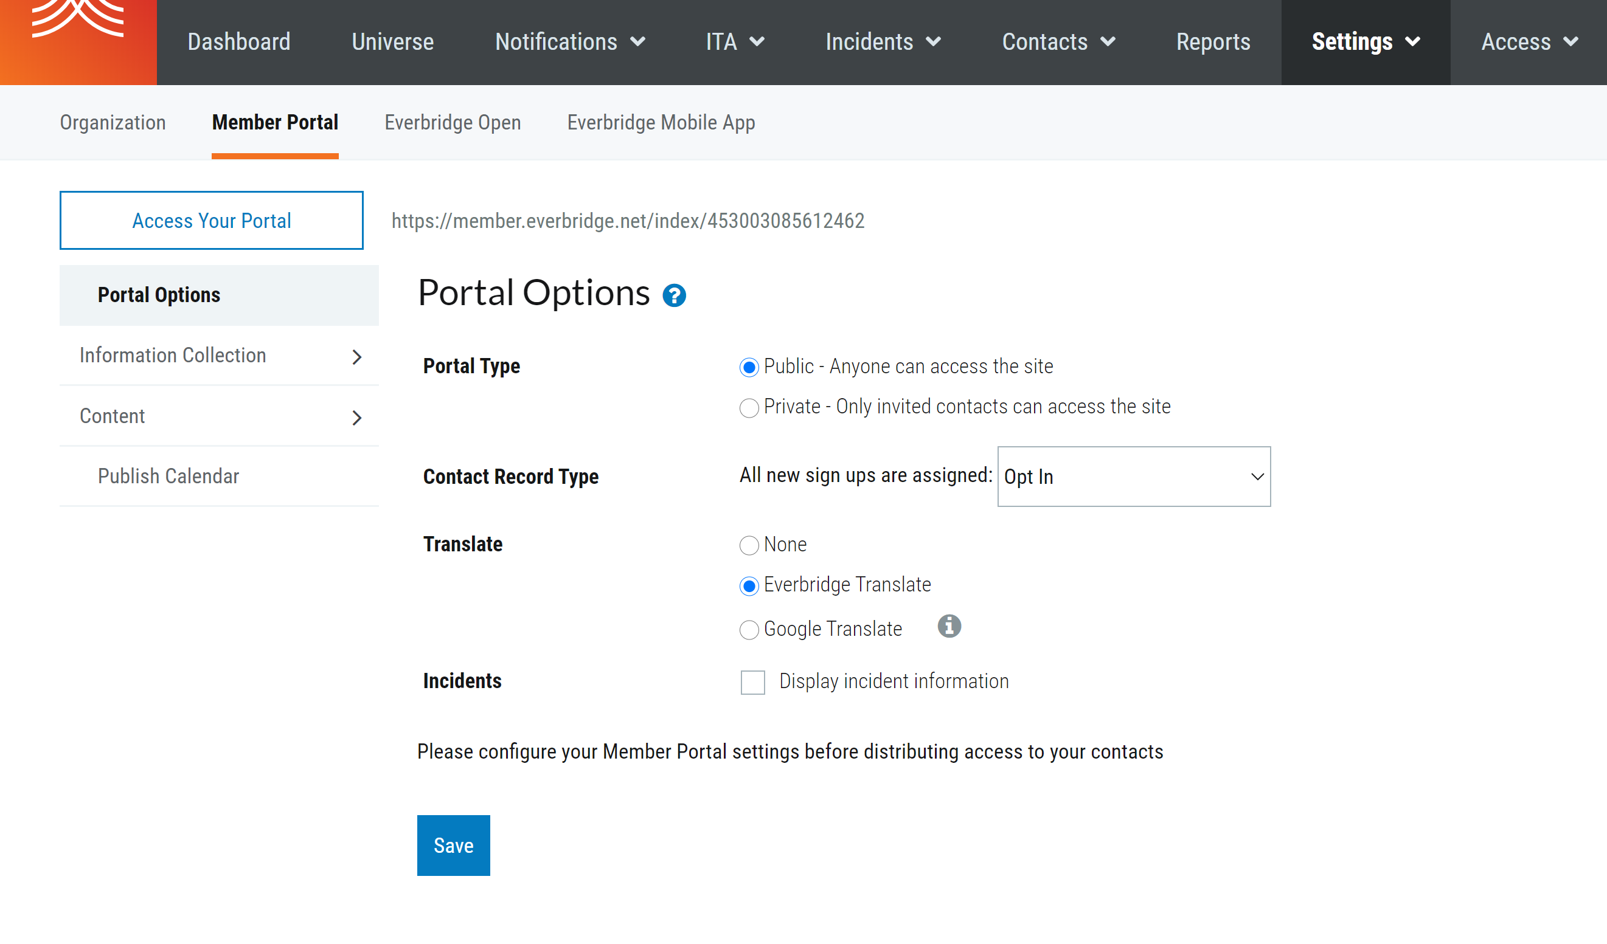Choose None for Translate
The height and width of the screenshot is (944, 1607).
coord(749,546)
